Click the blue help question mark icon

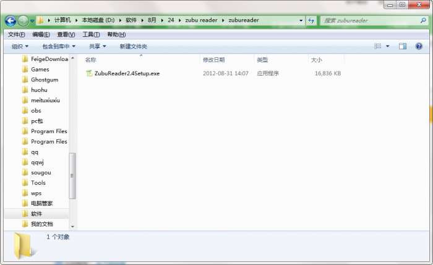pyautogui.click(x=419, y=46)
